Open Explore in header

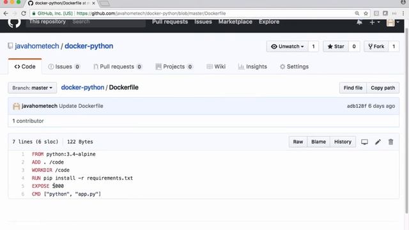point(269,22)
